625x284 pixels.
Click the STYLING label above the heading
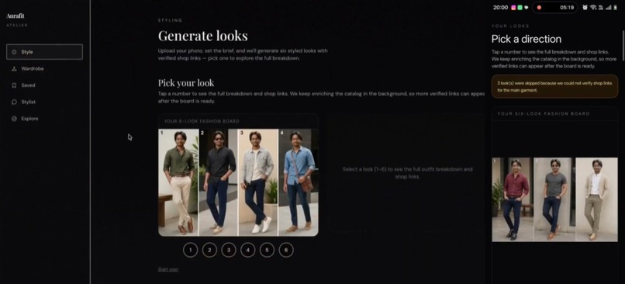170,20
